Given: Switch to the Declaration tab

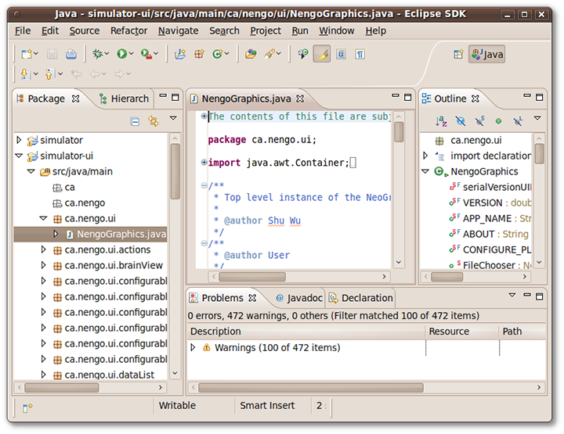Looking at the screenshot, I should (361, 298).
